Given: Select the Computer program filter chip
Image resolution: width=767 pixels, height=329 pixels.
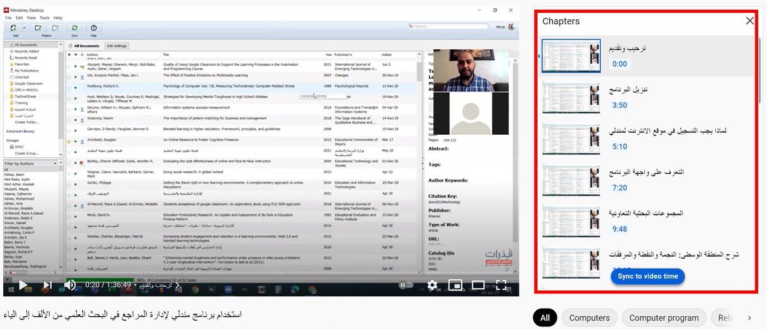Looking at the screenshot, I should pyautogui.click(x=663, y=318).
